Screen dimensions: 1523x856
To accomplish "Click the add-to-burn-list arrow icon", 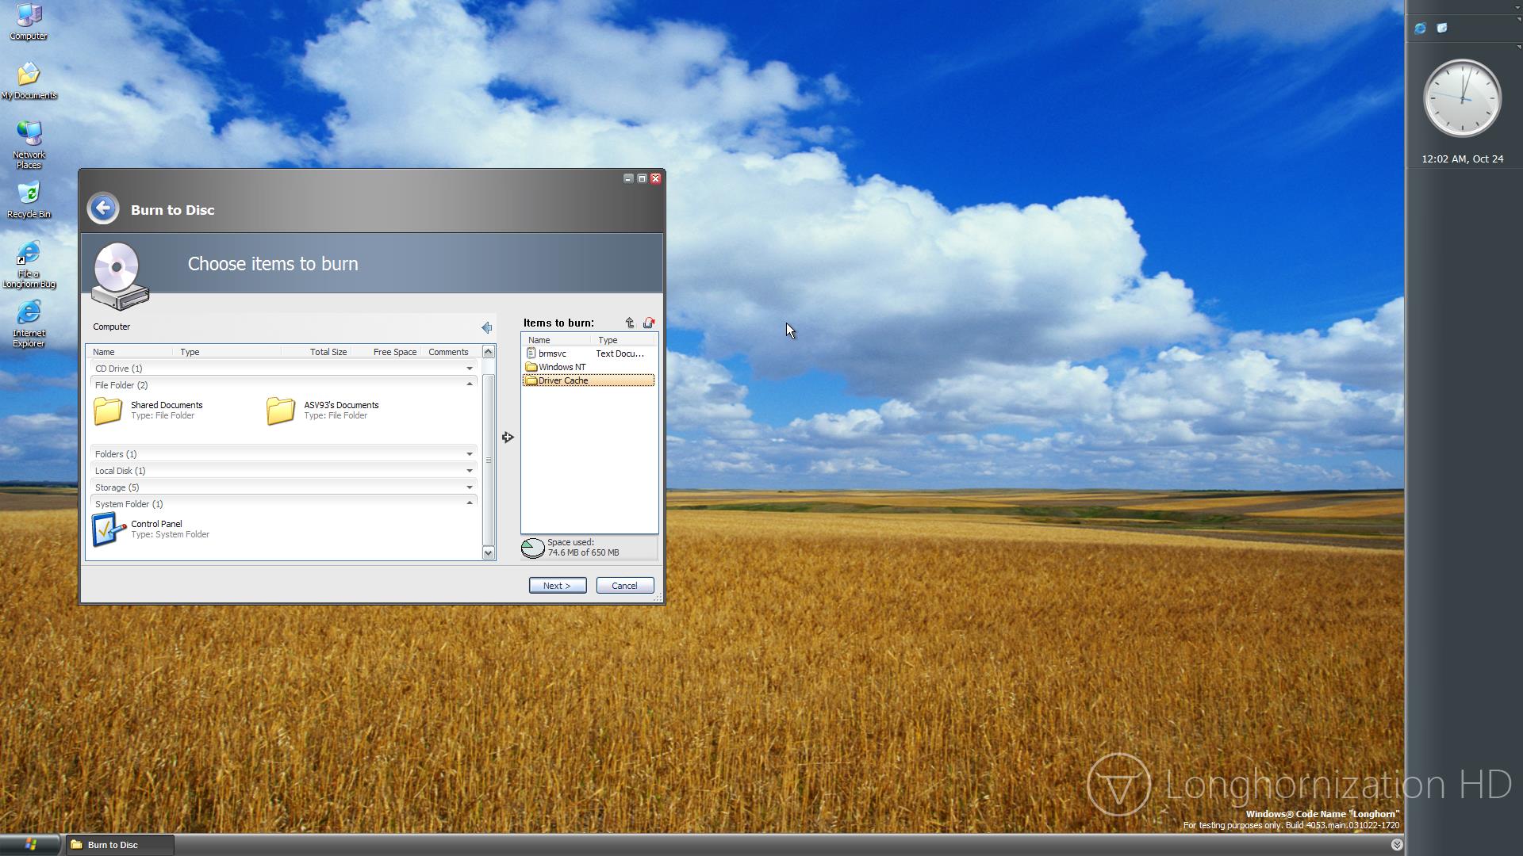I will (508, 437).
